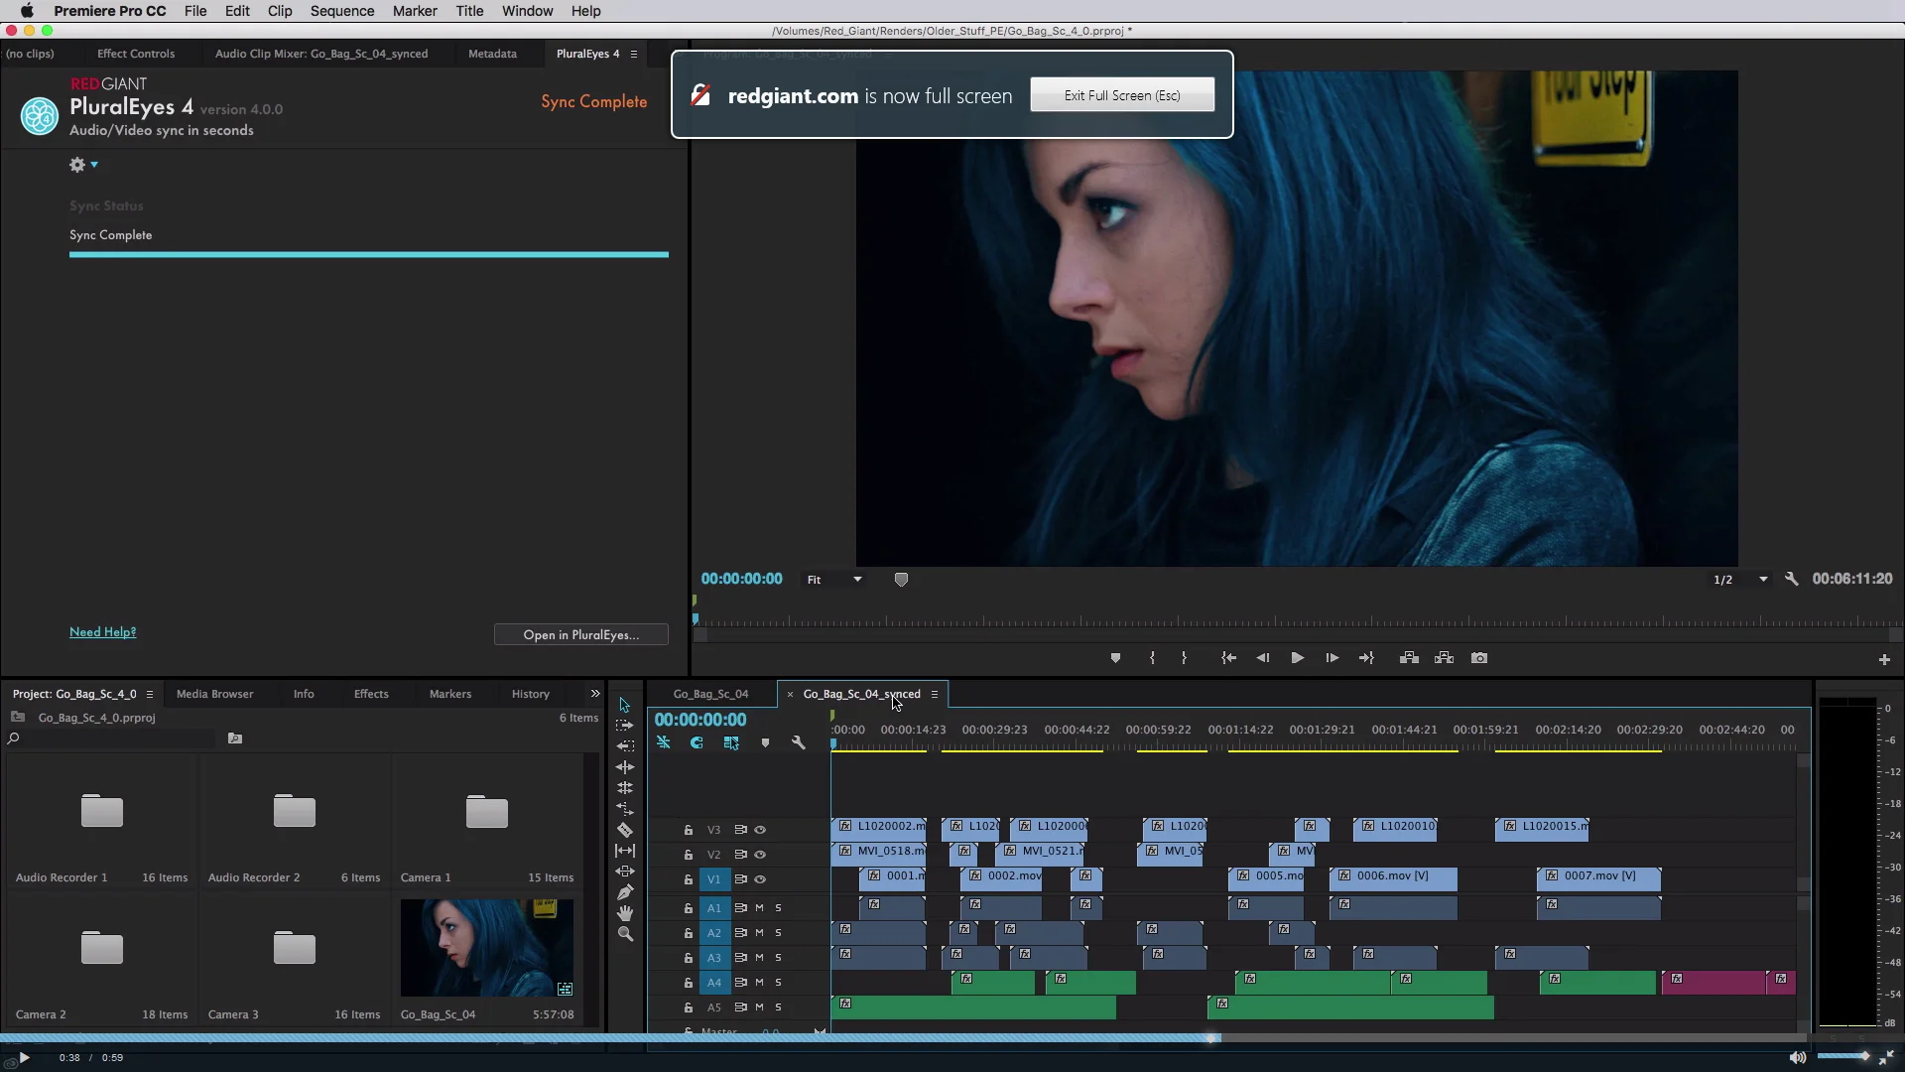
Task: Toggle timeline Snap magnet icon
Action: [x=697, y=742]
